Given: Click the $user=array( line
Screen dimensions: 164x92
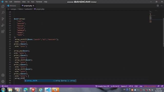Looking at the screenshot, I should pyautogui.click(x=19, y=19).
